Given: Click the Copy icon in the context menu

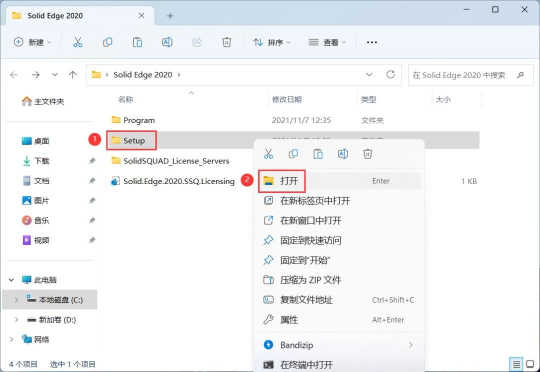Looking at the screenshot, I should click(293, 153).
